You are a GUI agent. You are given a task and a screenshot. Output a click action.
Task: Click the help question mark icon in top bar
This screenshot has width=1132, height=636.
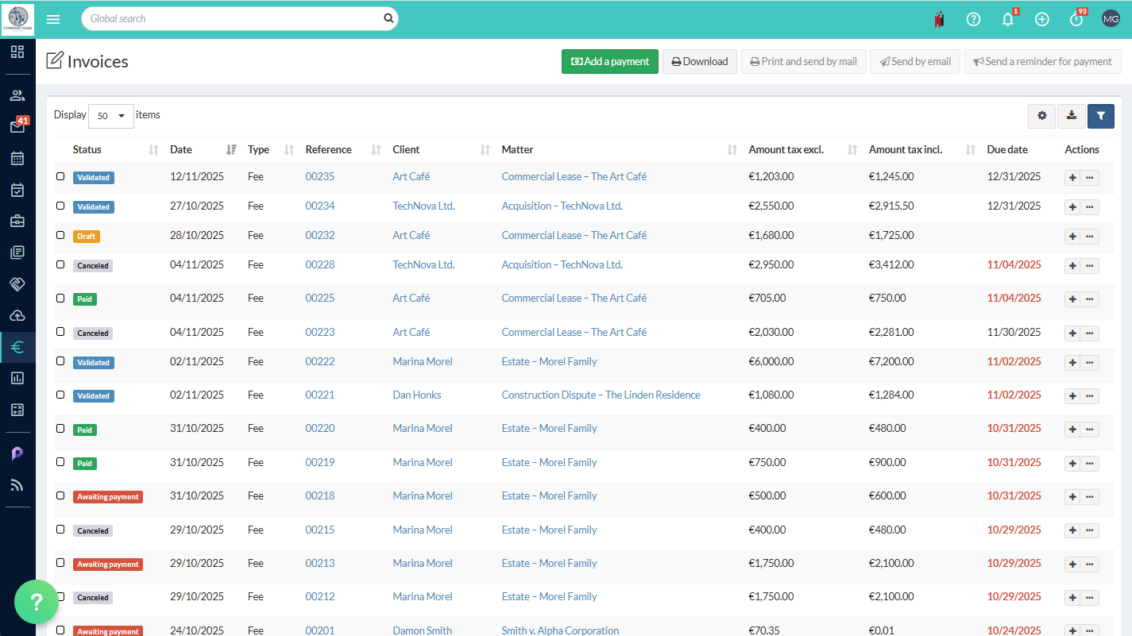(973, 20)
